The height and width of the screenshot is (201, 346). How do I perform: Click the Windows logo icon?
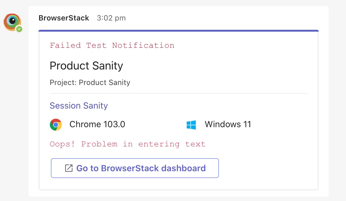point(191,125)
